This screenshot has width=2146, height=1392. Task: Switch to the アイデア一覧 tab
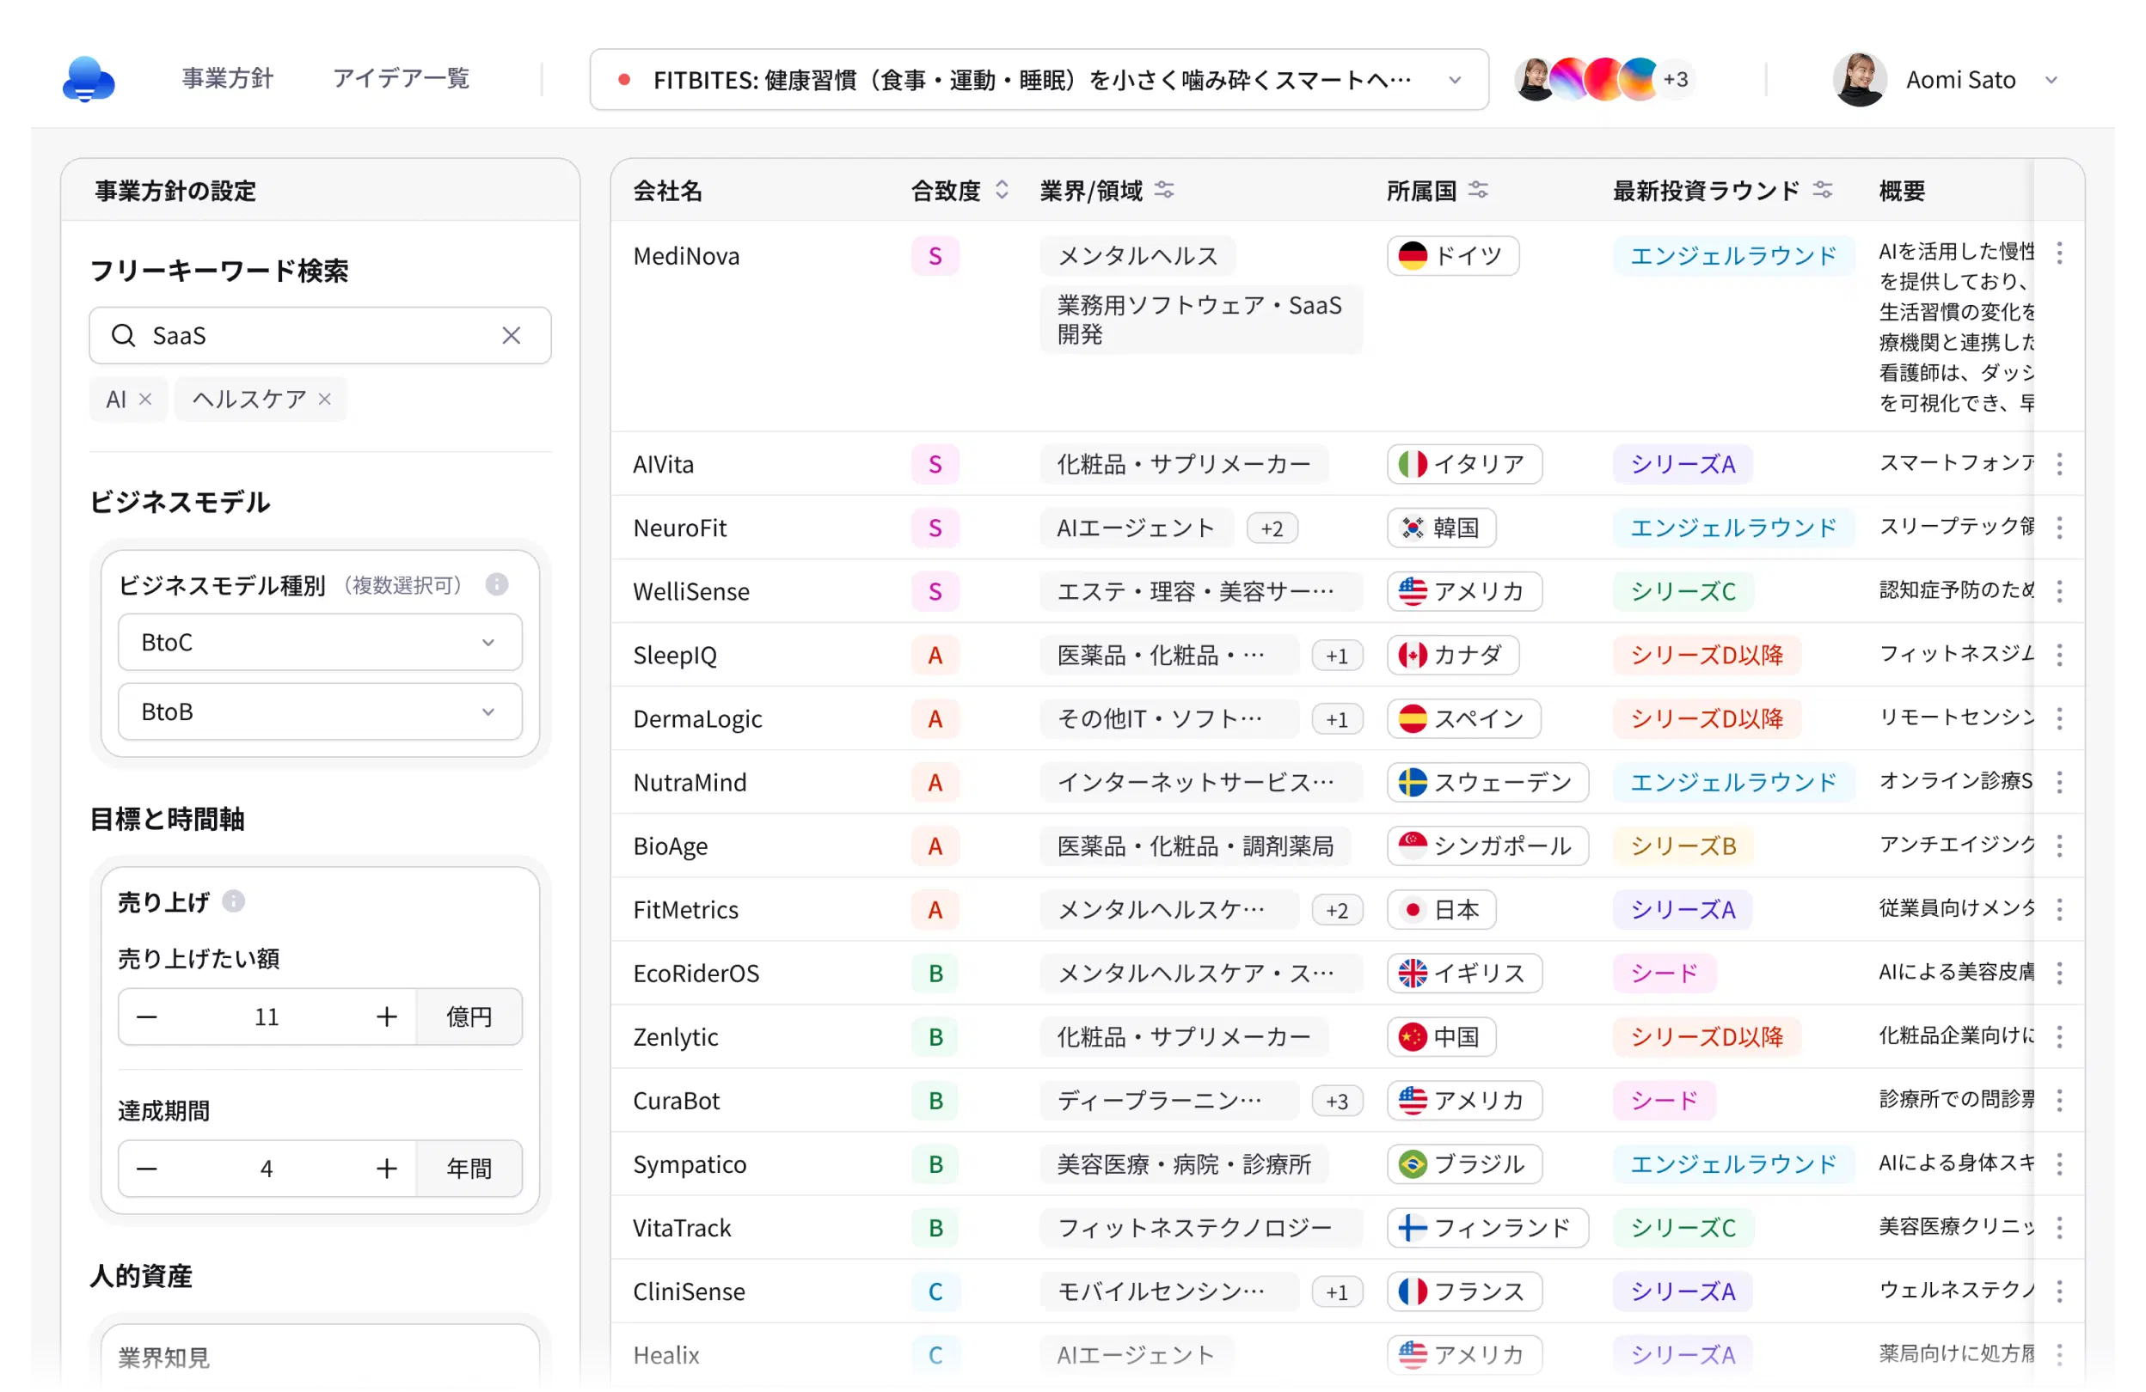402,79
